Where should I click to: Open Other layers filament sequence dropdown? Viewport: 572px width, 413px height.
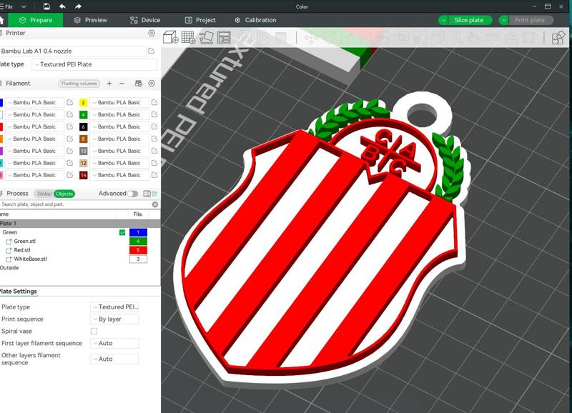114,359
